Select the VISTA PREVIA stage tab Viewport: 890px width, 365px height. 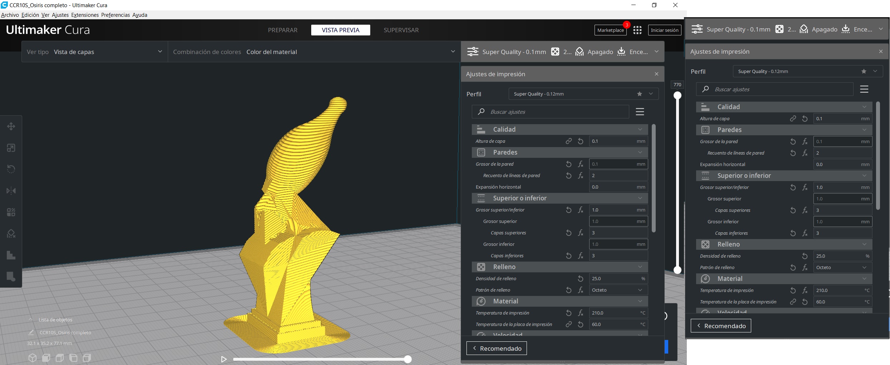pos(341,30)
